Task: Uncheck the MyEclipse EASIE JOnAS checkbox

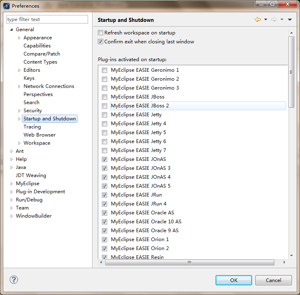Action: (104, 159)
